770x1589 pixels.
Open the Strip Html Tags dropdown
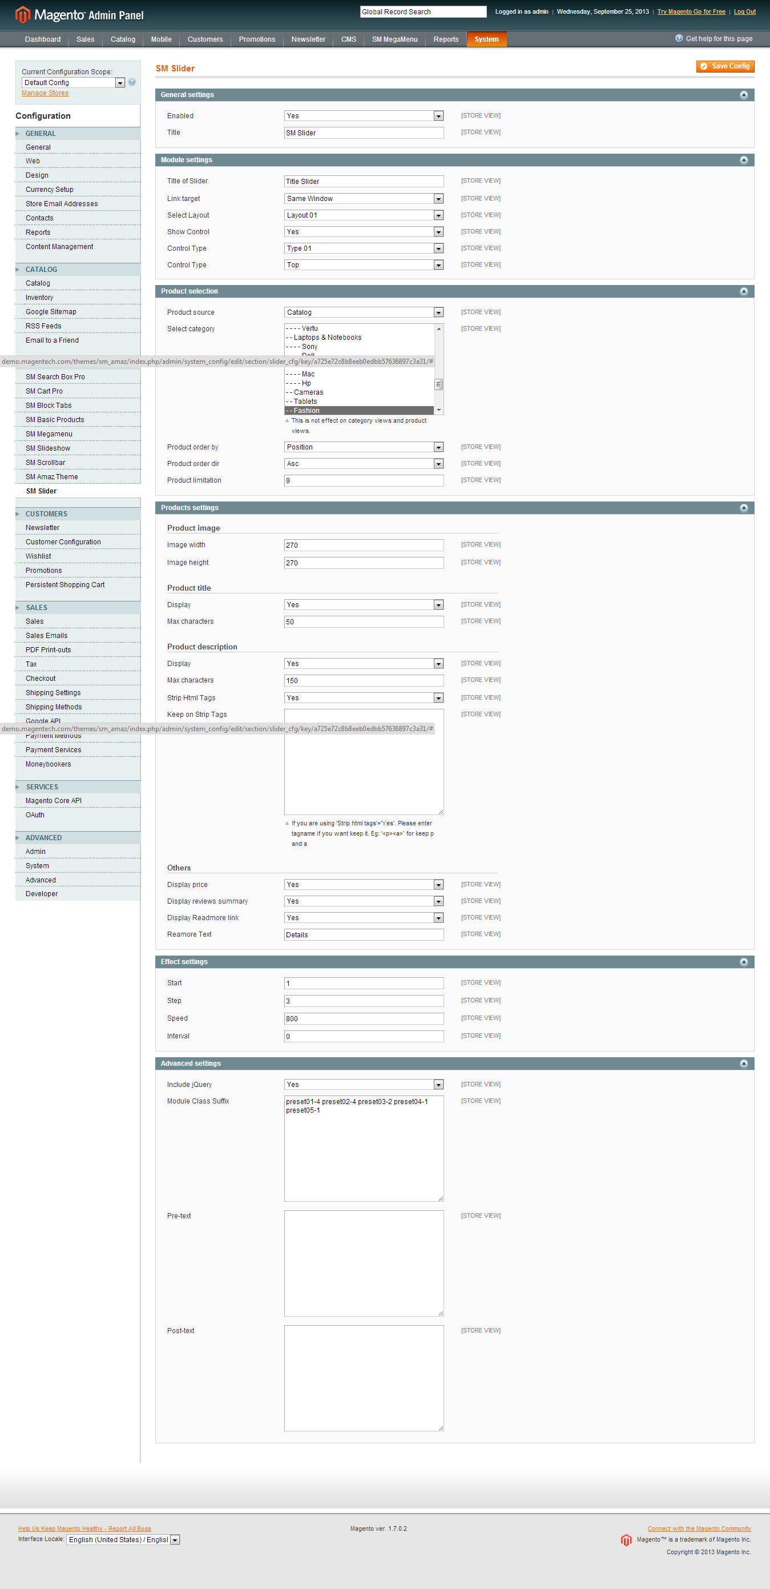[364, 697]
